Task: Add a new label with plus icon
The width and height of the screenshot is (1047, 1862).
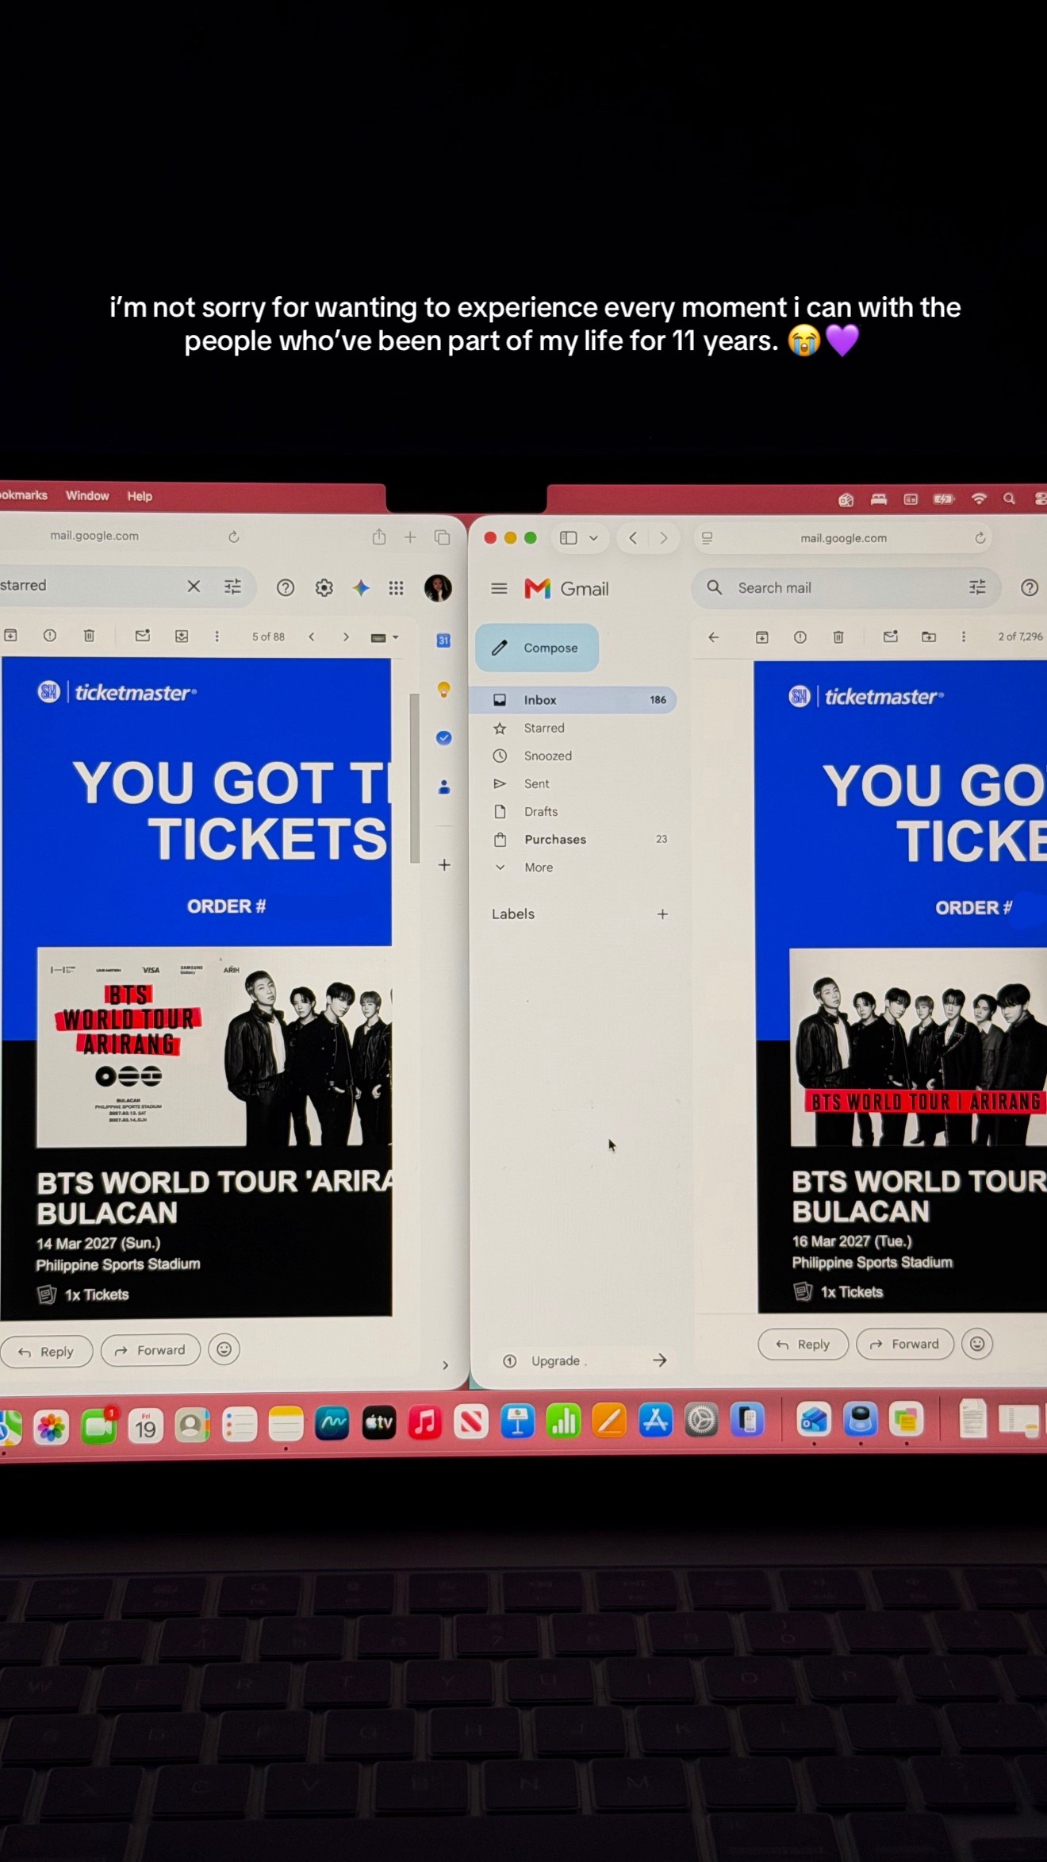Action: (662, 914)
